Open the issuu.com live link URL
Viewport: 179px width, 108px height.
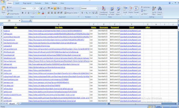(39, 70)
